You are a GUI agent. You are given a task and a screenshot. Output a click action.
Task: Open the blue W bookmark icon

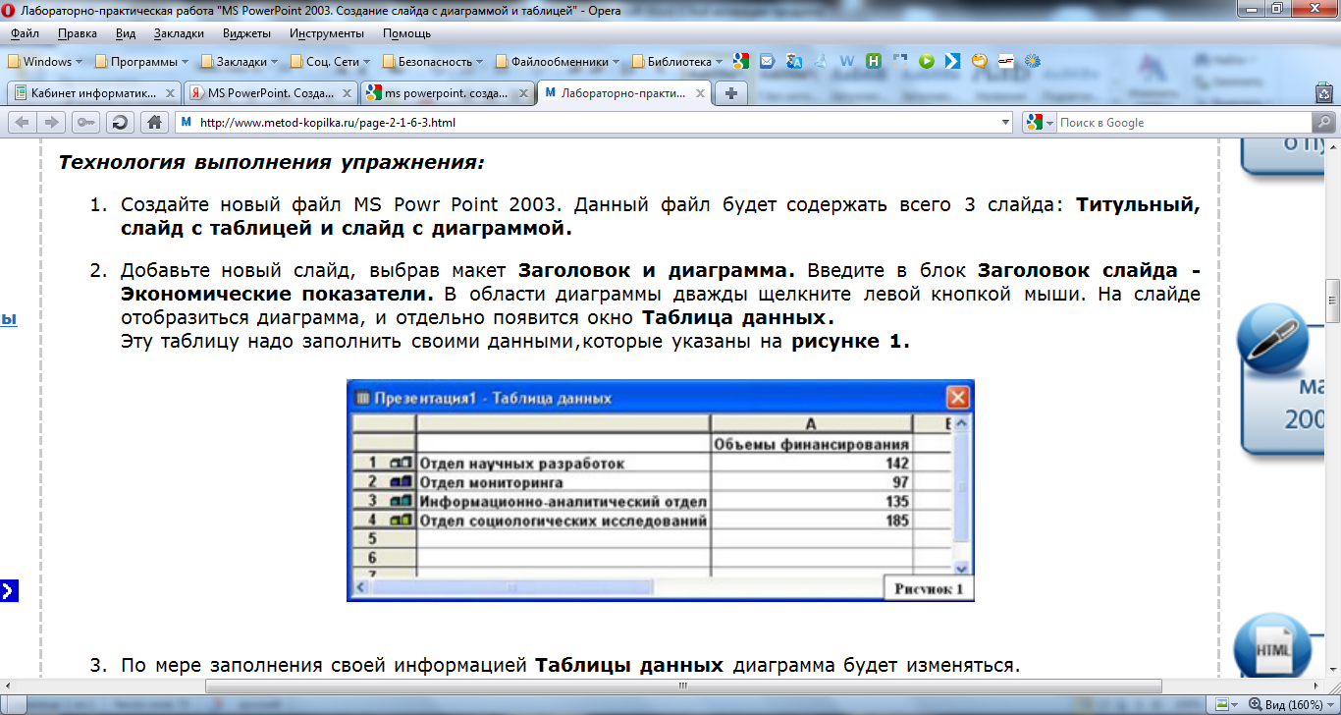tap(847, 61)
